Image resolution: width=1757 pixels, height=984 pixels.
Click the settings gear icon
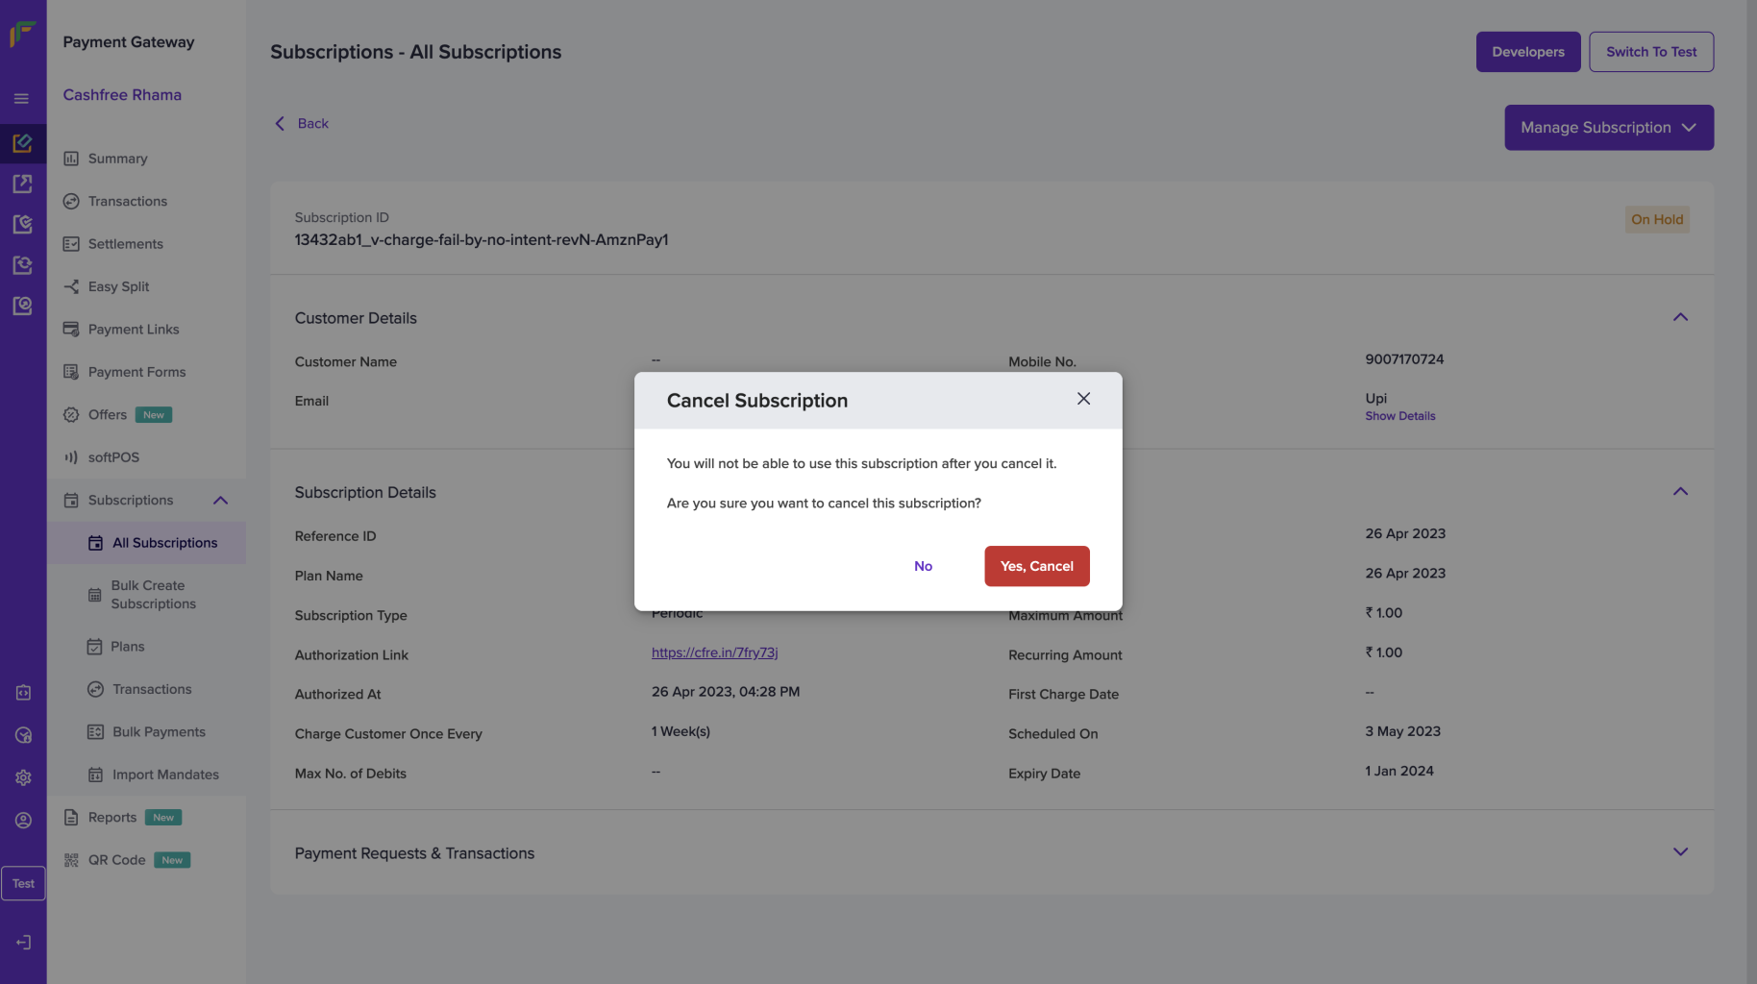(23, 777)
